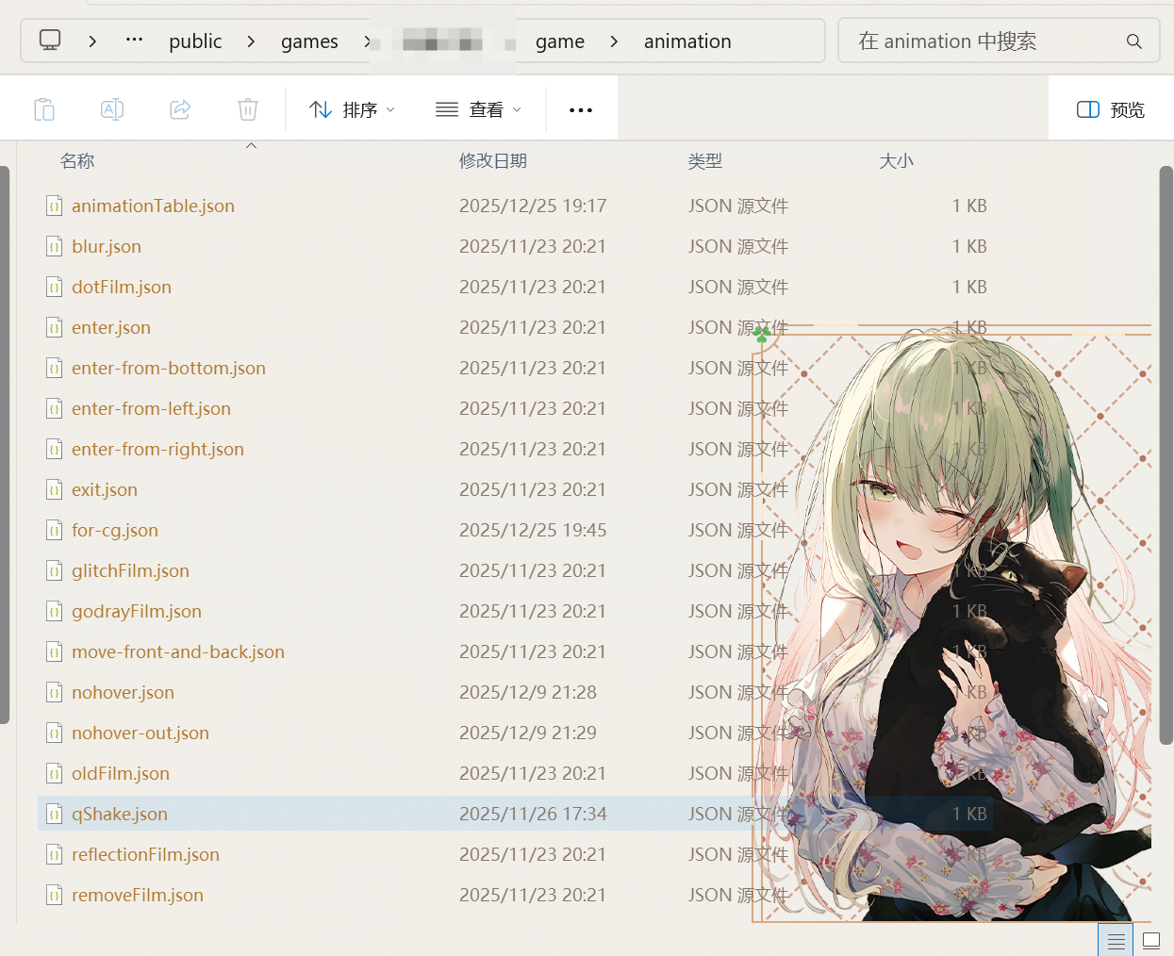Click the This PC monitor icon in address bar
Viewport: 1174px width, 956px height.
point(50,41)
